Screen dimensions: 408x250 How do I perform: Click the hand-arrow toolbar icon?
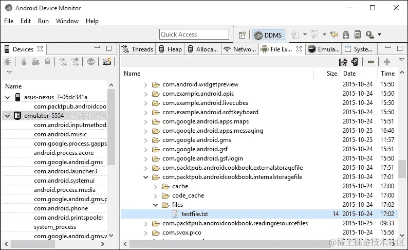pyautogui.click(x=334, y=34)
